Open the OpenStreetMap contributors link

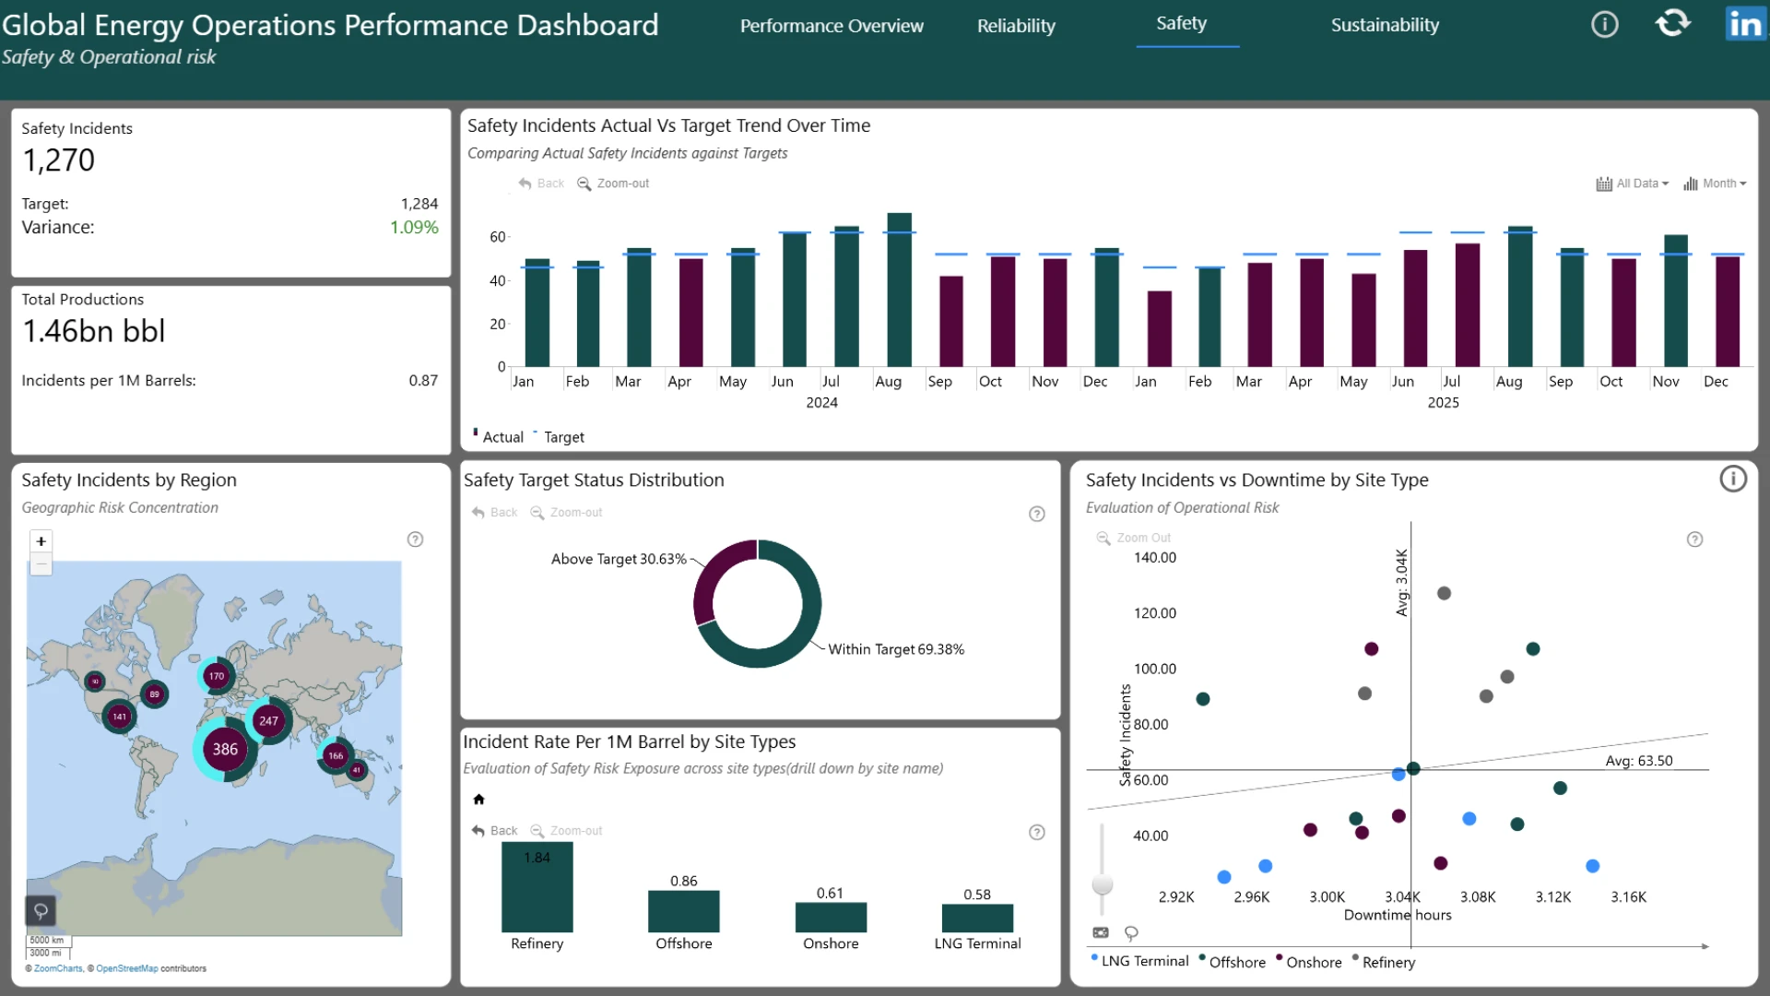[127, 968]
